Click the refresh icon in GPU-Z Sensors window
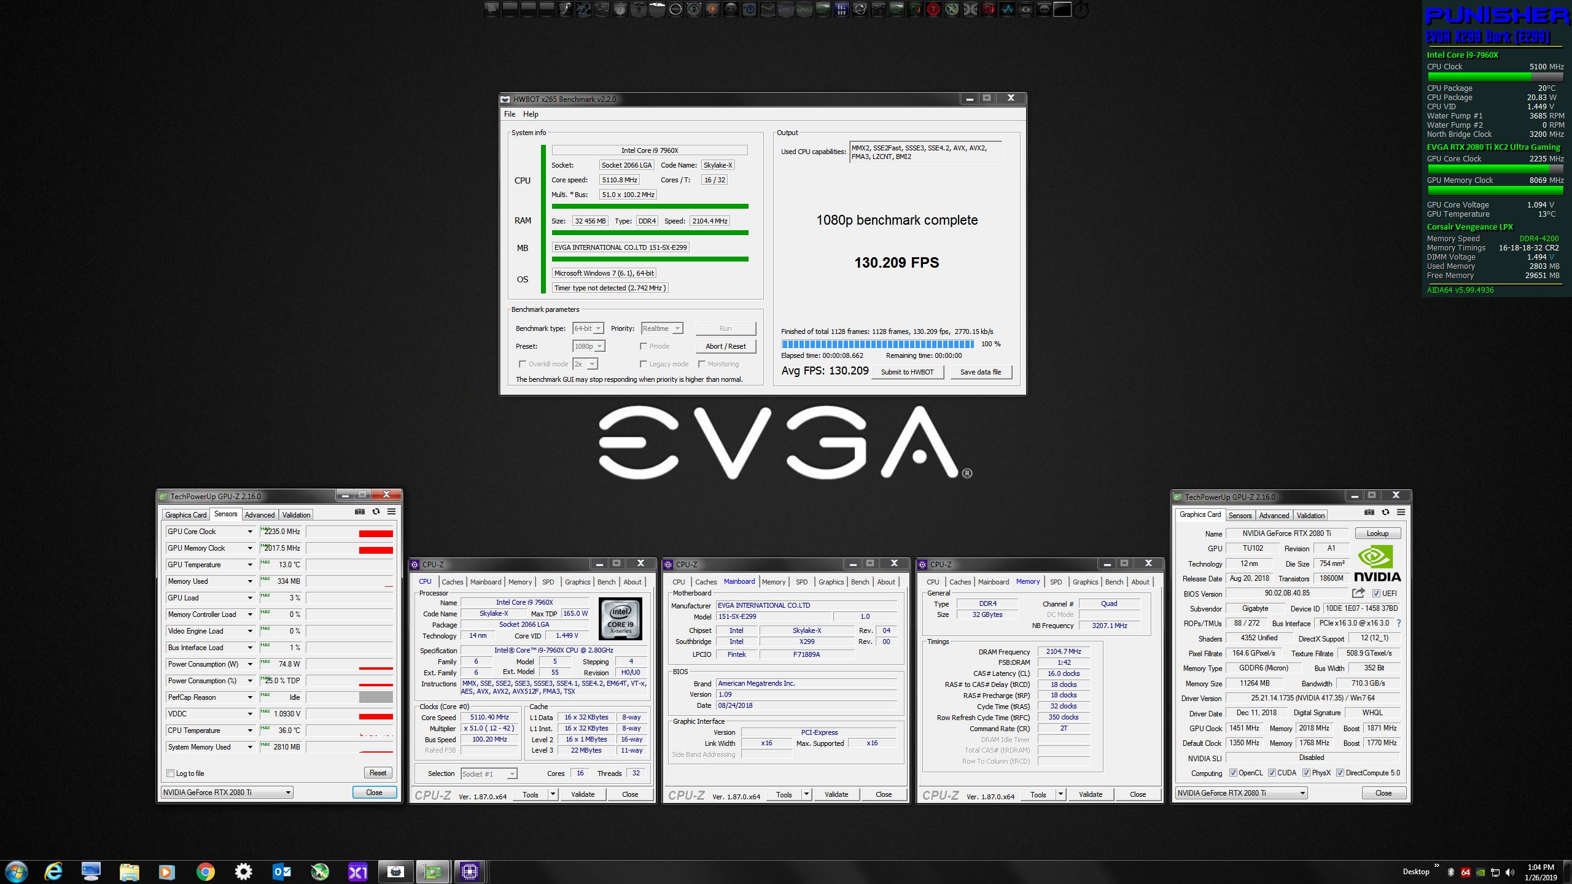Viewport: 1572px width, 884px height. click(376, 511)
